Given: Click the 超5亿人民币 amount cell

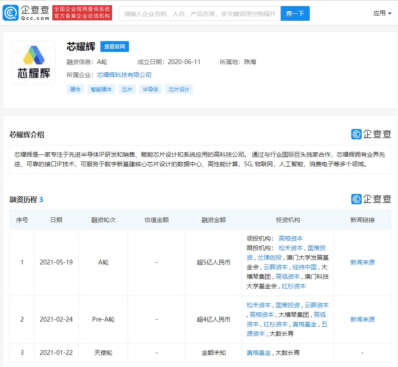Looking at the screenshot, I should click(213, 262).
